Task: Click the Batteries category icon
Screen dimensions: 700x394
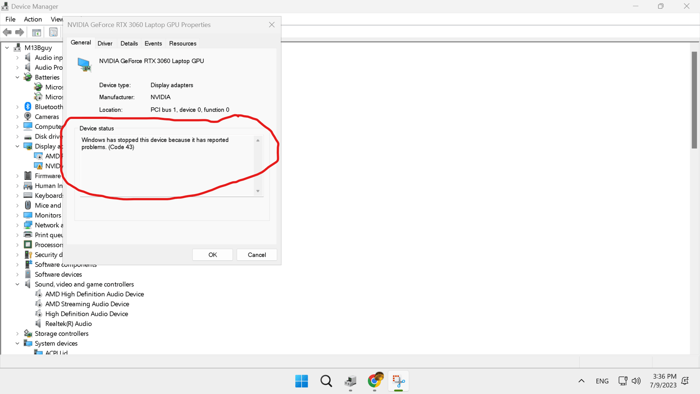Action: pyautogui.click(x=28, y=77)
